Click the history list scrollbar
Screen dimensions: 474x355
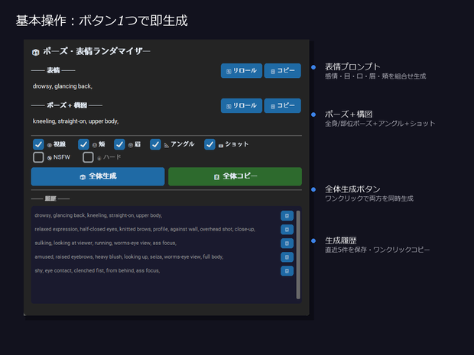click(x=298, y=255)
